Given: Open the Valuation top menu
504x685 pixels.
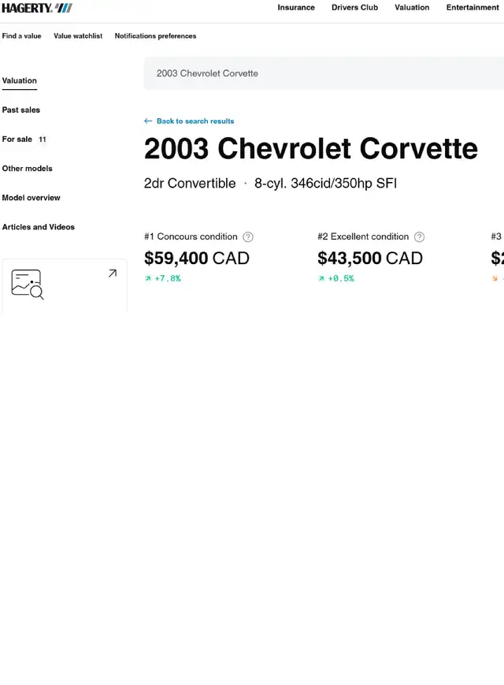Looking at the screenshot, I should click(x=412, y=7).
